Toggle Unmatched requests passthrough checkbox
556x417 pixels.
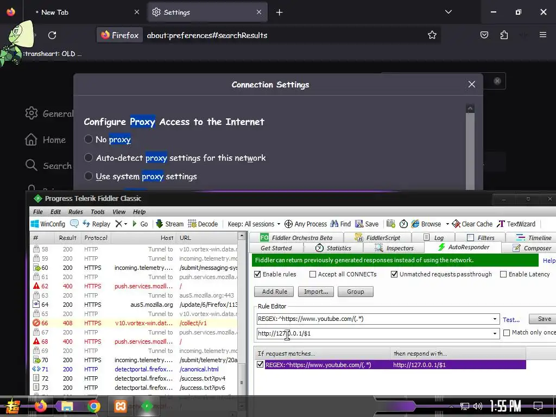(394, 274)
